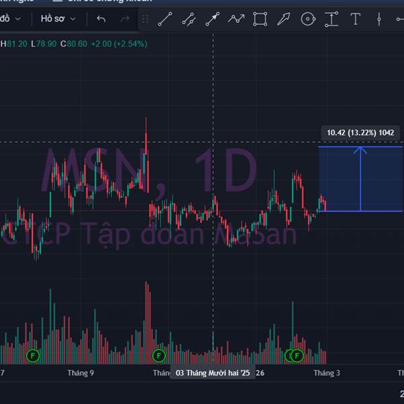Select the trend line drawing tool
This screenshot has width=404, height=404.
click(x=165, y=19)
